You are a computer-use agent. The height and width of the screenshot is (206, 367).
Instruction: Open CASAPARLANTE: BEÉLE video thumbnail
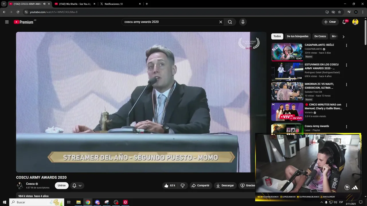point(287,52)
